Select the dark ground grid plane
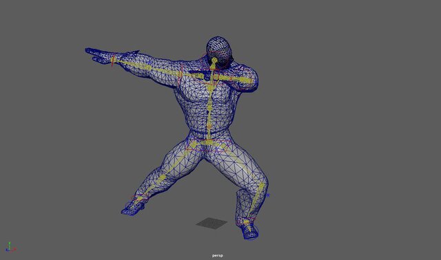This screenshot has height=260, width=441. (212, 224)
